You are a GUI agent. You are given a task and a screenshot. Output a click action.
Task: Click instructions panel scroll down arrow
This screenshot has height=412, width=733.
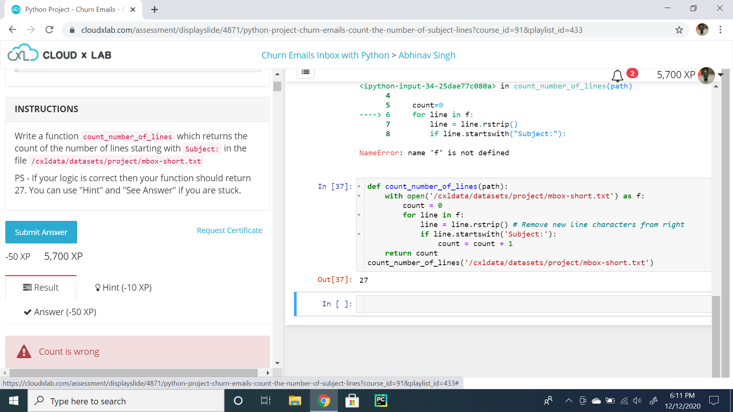[277, 363]
